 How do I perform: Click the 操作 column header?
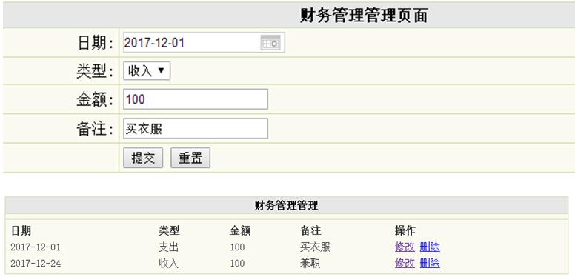405,230
